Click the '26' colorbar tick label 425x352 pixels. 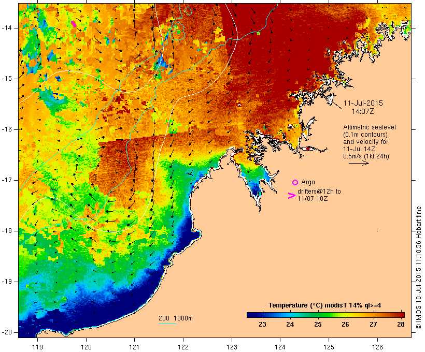click(x=345, y=325)
